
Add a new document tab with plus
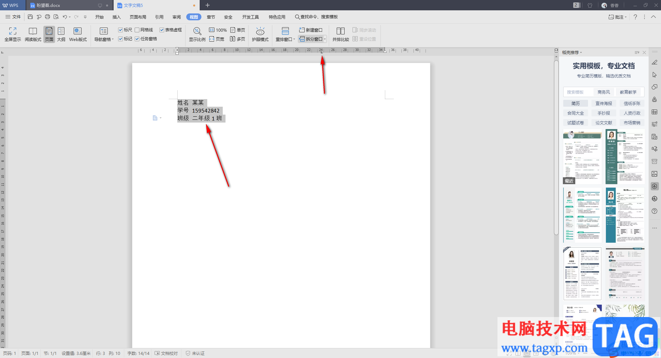click(x=208, y=5)
